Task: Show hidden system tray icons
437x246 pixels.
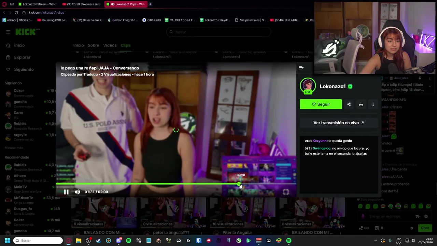Action: pos(375,241)
